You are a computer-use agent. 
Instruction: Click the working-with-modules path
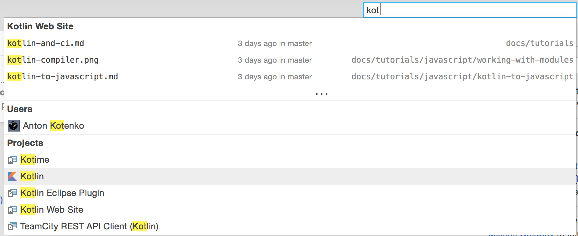pyautogui.click(x=462, y=60)
